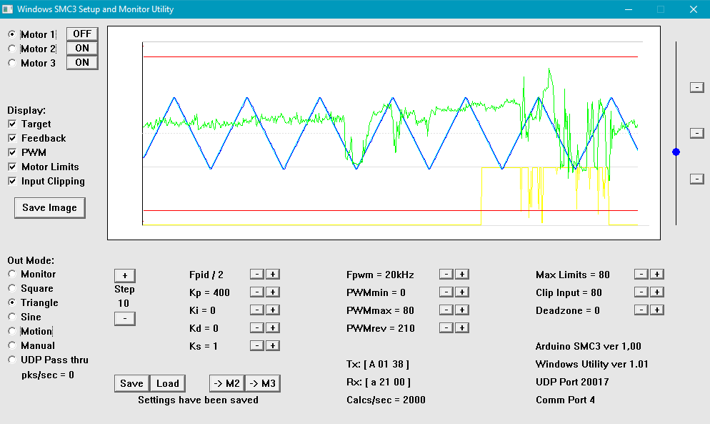Image resolution: width=710 pixels, height=424 pixels.
Task: Select Motor 2 radio button
Action: 12,49
